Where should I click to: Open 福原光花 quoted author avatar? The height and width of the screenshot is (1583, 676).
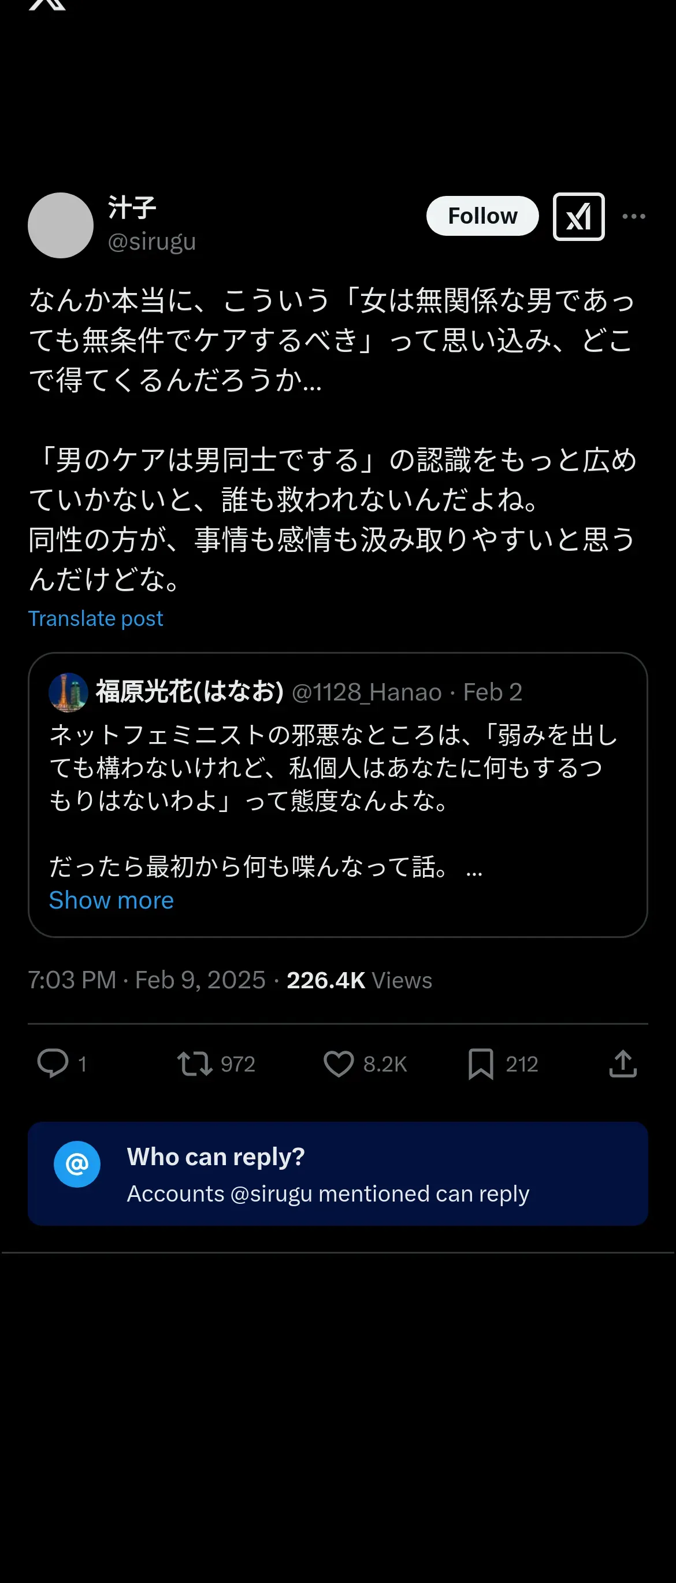pos(68,692)
